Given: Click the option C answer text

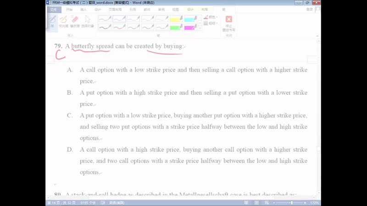Looking at the screenshot, I should coord(193,127).
